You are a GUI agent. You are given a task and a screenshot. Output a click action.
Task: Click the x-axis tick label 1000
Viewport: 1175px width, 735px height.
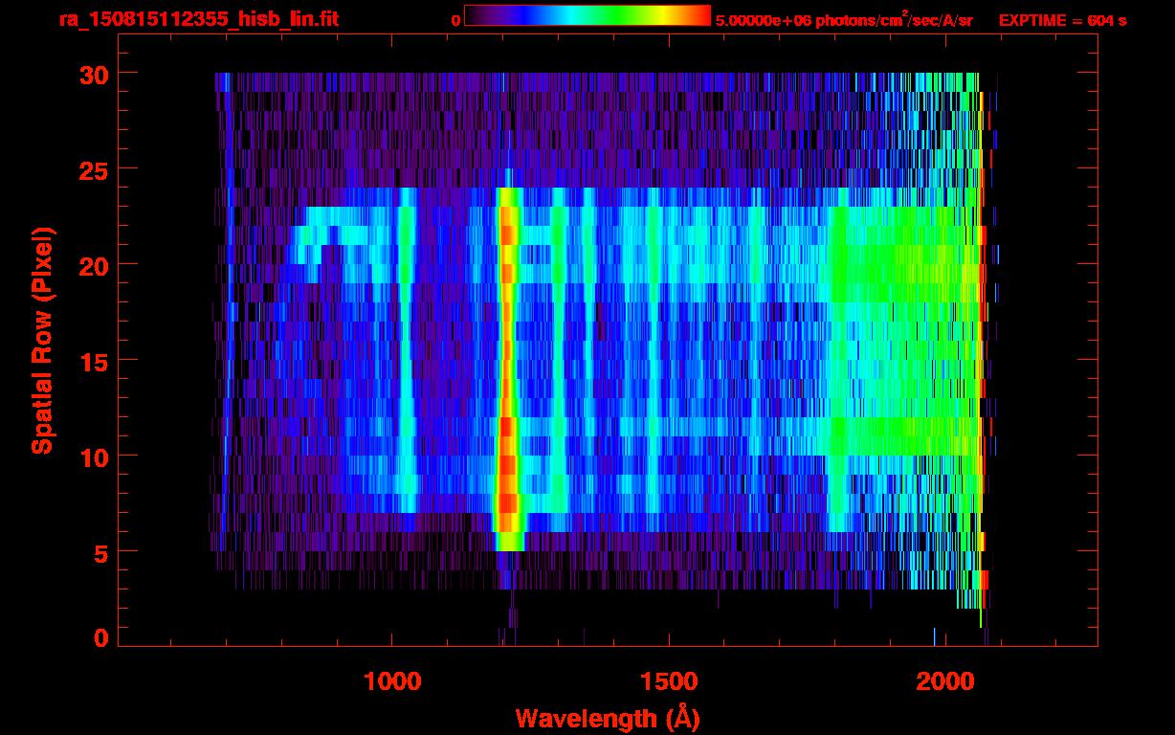point(392,681)
